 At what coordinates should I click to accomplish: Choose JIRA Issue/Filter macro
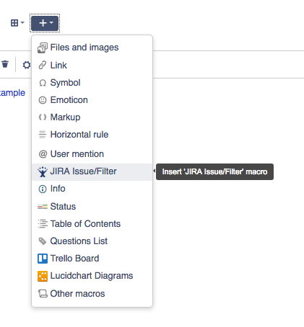(92, 171)
